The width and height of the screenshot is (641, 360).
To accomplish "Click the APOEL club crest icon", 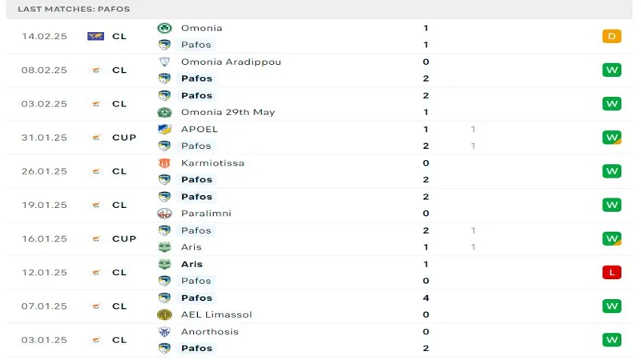I will (164, 129).
